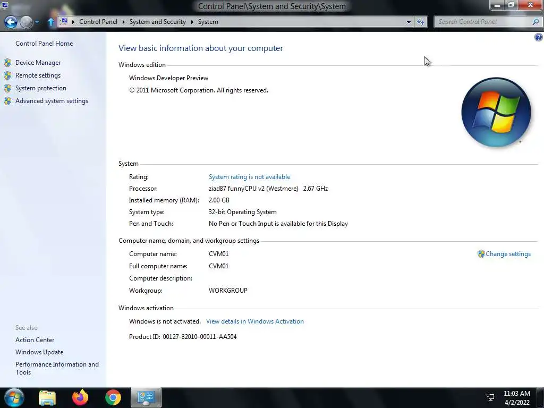The width and height of the screenshot is (544, 408).
Task: Click System rating is not available link
Action: pyautogui.click(x=250, y=176)
